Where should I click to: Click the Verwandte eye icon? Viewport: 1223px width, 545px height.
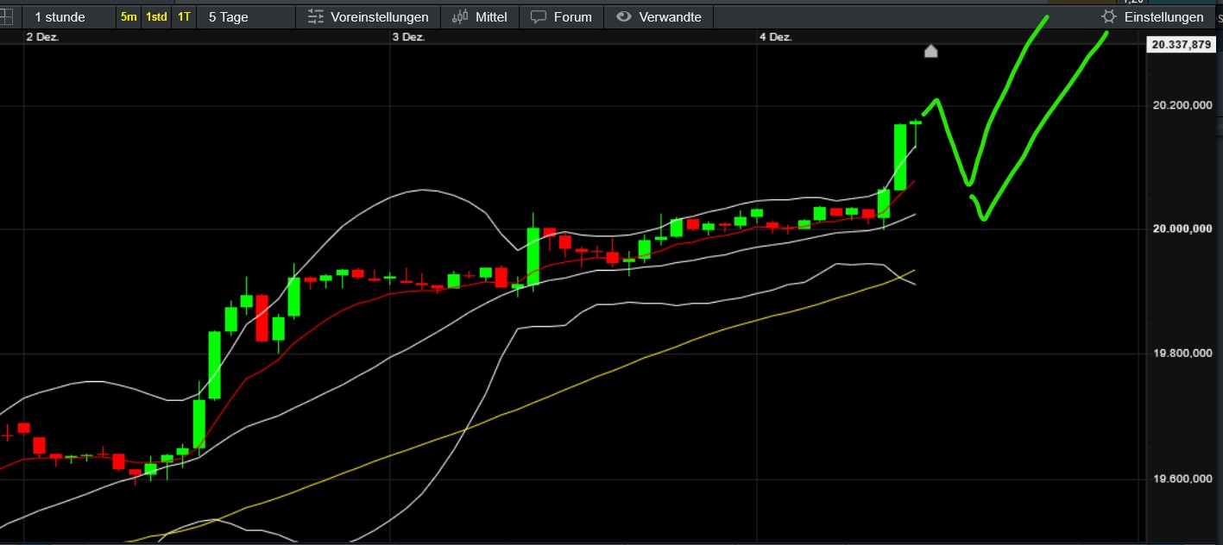click(x=622, y=16)
